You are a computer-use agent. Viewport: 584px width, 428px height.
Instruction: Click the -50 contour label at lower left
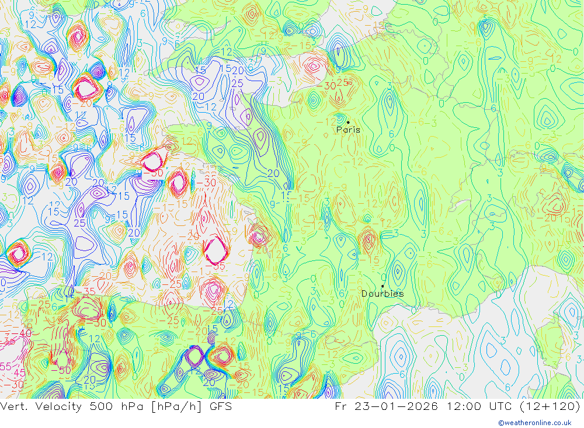pos(61,370)
